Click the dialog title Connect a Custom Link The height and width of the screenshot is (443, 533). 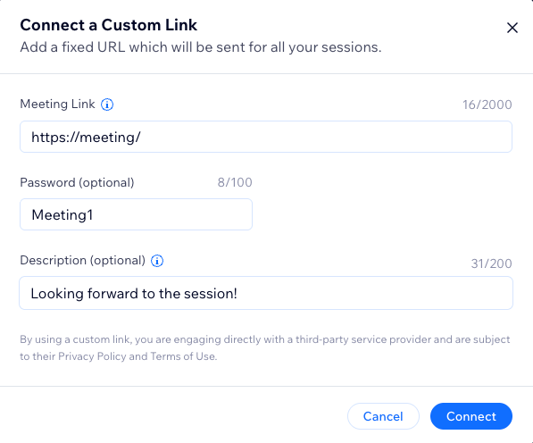108,25
